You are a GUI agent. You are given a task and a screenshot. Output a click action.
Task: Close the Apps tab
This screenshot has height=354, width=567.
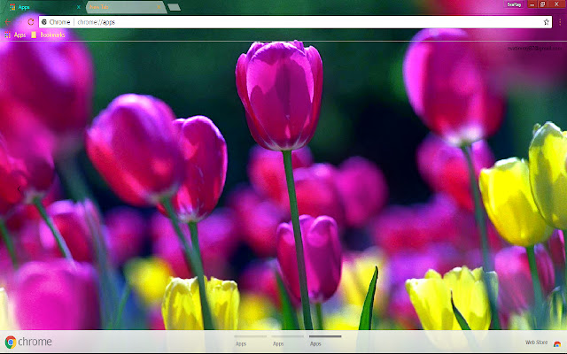[79, 7]
